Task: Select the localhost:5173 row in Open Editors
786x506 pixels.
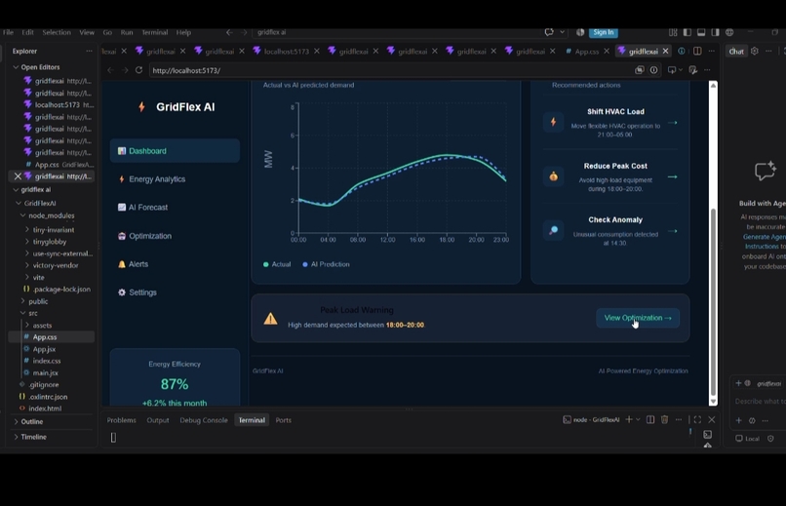Action: point(58,104)
